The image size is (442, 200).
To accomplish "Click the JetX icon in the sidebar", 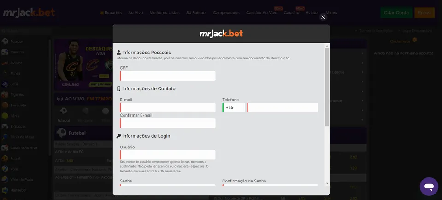I will tap(5, 84).
